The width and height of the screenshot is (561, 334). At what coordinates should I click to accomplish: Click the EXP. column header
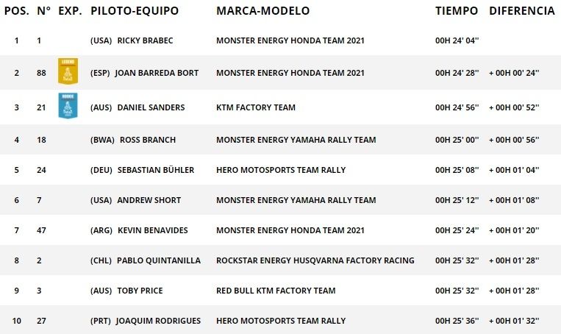pyautogui.click(x=69, y=11)
